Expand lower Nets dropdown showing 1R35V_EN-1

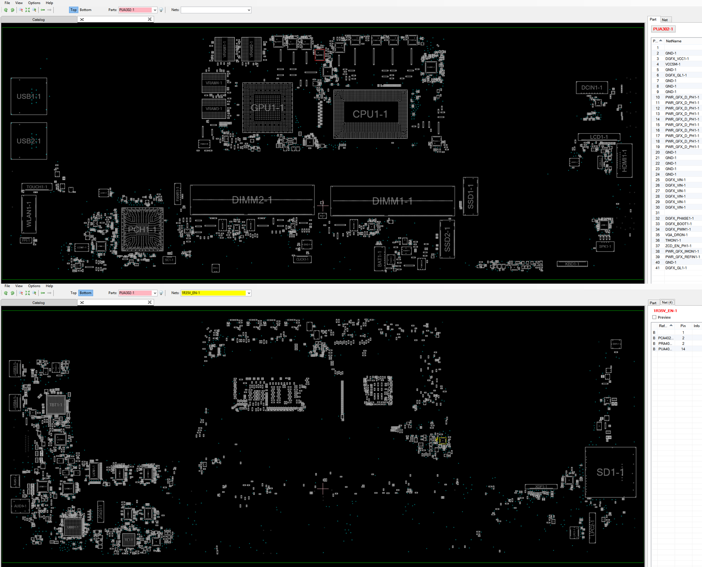click(x=249, y=293)
